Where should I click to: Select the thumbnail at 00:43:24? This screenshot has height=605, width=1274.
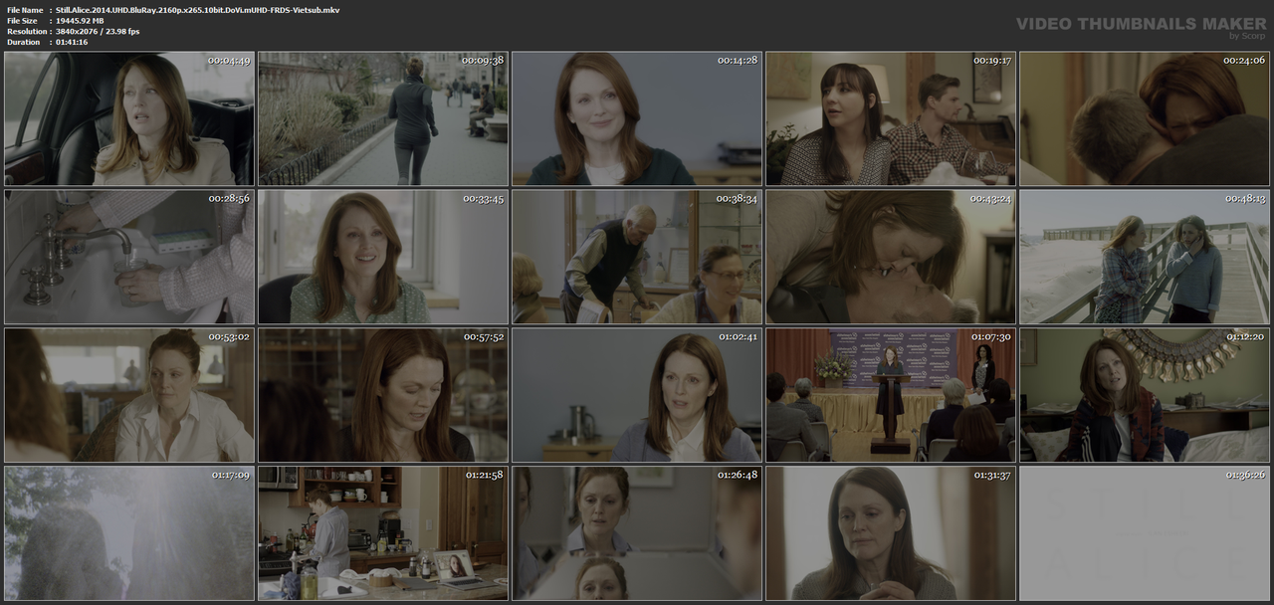891,257
